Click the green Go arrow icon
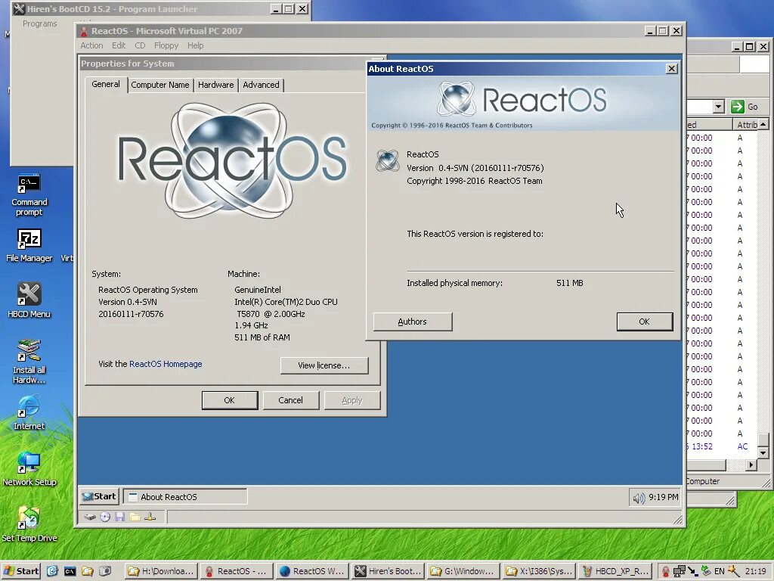 (x=738, y=106)
